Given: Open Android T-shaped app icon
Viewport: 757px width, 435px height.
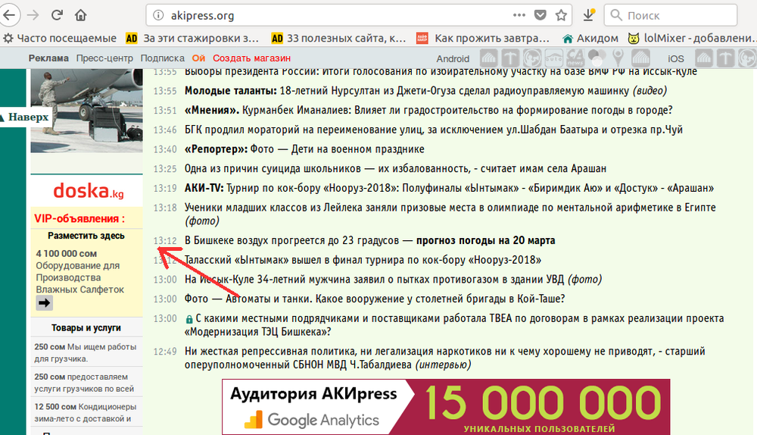Looking at the screenshot, I should pyautogui.click(x=509, y=58).
